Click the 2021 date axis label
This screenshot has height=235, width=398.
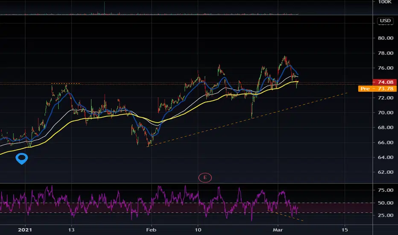[25, 230]
